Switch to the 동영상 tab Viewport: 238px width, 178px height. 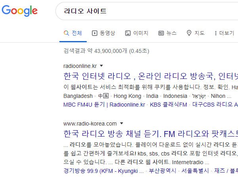tap(103, 33)
